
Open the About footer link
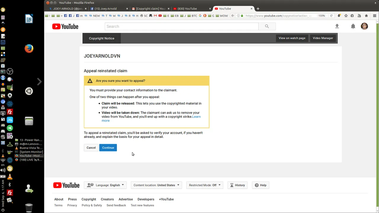(59, 199)
